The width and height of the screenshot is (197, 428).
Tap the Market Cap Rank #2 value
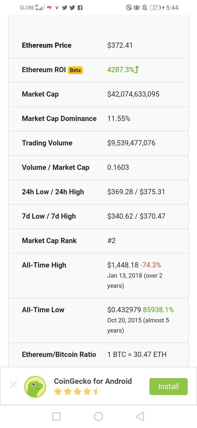(112, 241)
